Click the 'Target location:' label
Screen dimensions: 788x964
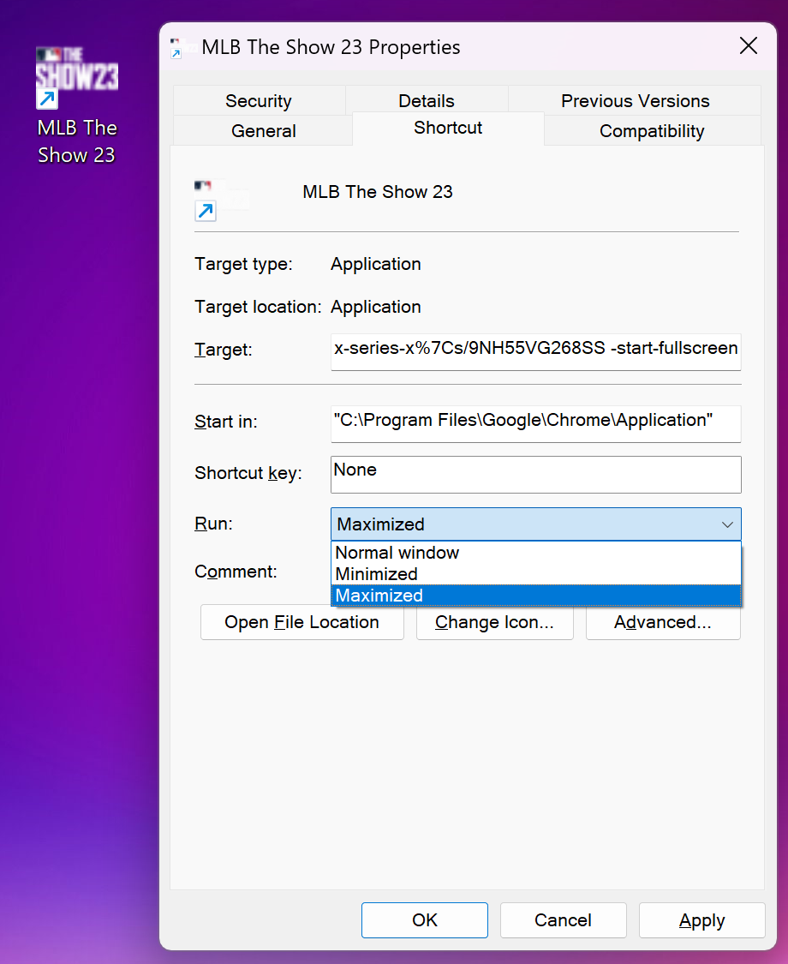(258, 307)
